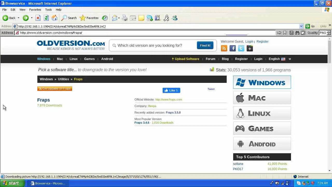Click the Find It! search button
The width and height of the screenshot is (332, 187).
click(x=205, y=45)
